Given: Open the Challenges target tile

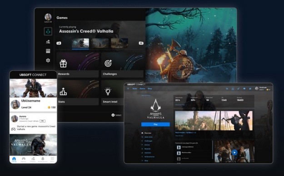Looking at the screenshot, I should 122,65.
